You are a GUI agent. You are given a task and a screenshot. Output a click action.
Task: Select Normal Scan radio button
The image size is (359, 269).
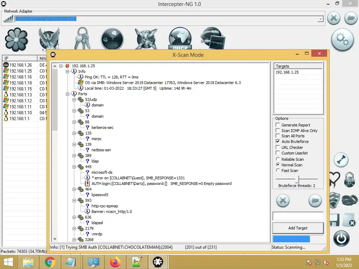click(278, 165)
